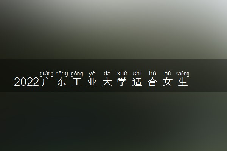Select the pinyin label hé

(152, 73)
